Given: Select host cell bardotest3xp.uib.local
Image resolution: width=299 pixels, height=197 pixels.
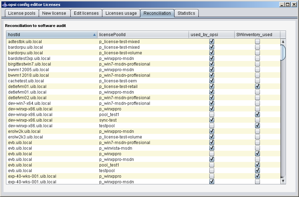Looking at the screenshot, I should click(x=52, y=58).
